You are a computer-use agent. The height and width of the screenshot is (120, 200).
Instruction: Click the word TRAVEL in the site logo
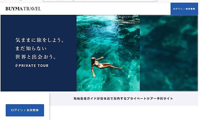(32, 9)
